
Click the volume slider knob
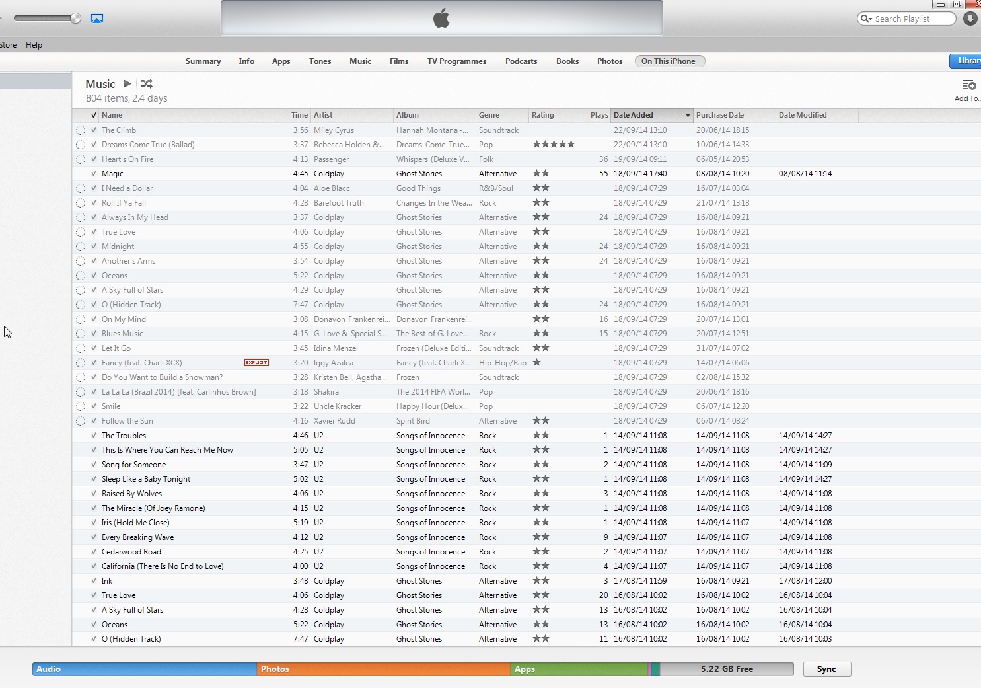point(76,19)
